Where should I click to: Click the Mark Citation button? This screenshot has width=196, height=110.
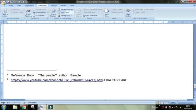[128, 13]
